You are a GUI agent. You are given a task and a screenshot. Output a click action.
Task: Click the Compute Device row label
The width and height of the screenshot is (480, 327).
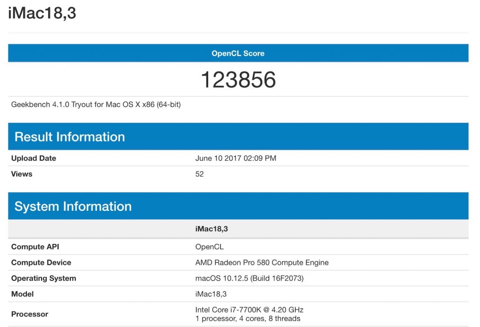41,262
